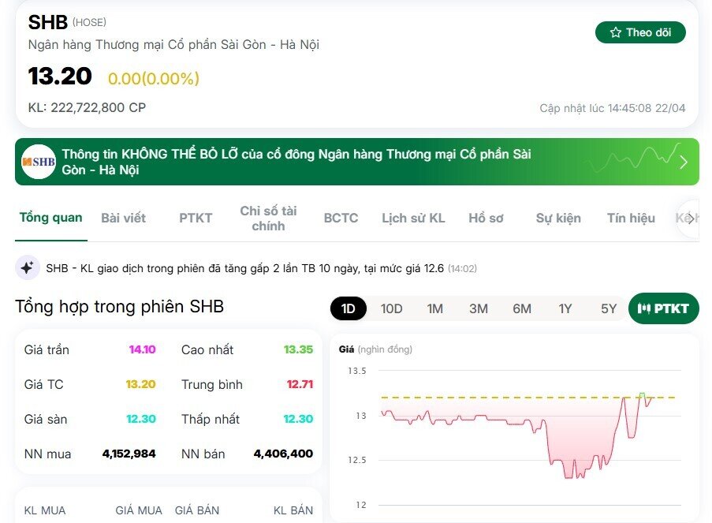
Task: Click the bank full name subtitle
Action: pyautogui.click(x=173, y=44)
